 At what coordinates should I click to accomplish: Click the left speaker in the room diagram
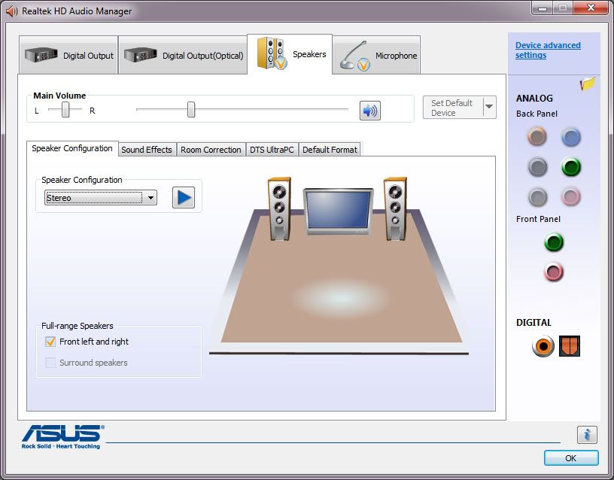click(279, 208)
